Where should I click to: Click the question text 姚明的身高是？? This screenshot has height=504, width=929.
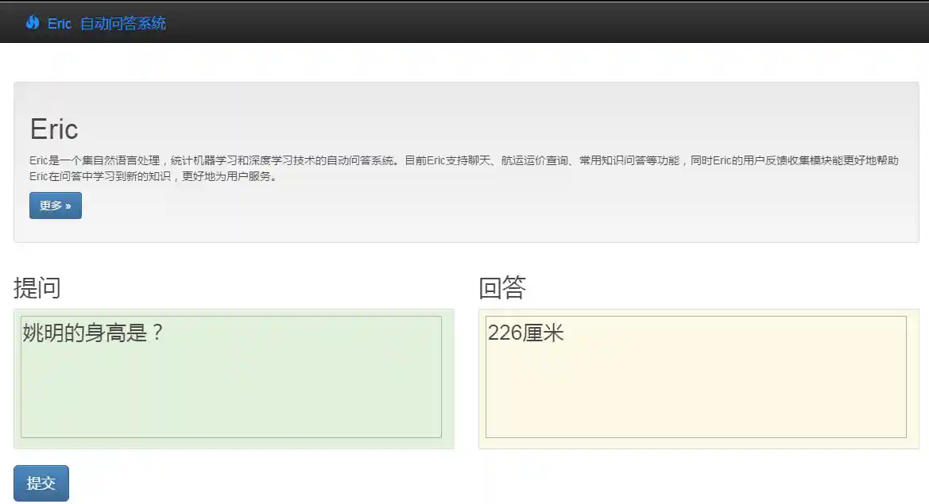point(93,333)
